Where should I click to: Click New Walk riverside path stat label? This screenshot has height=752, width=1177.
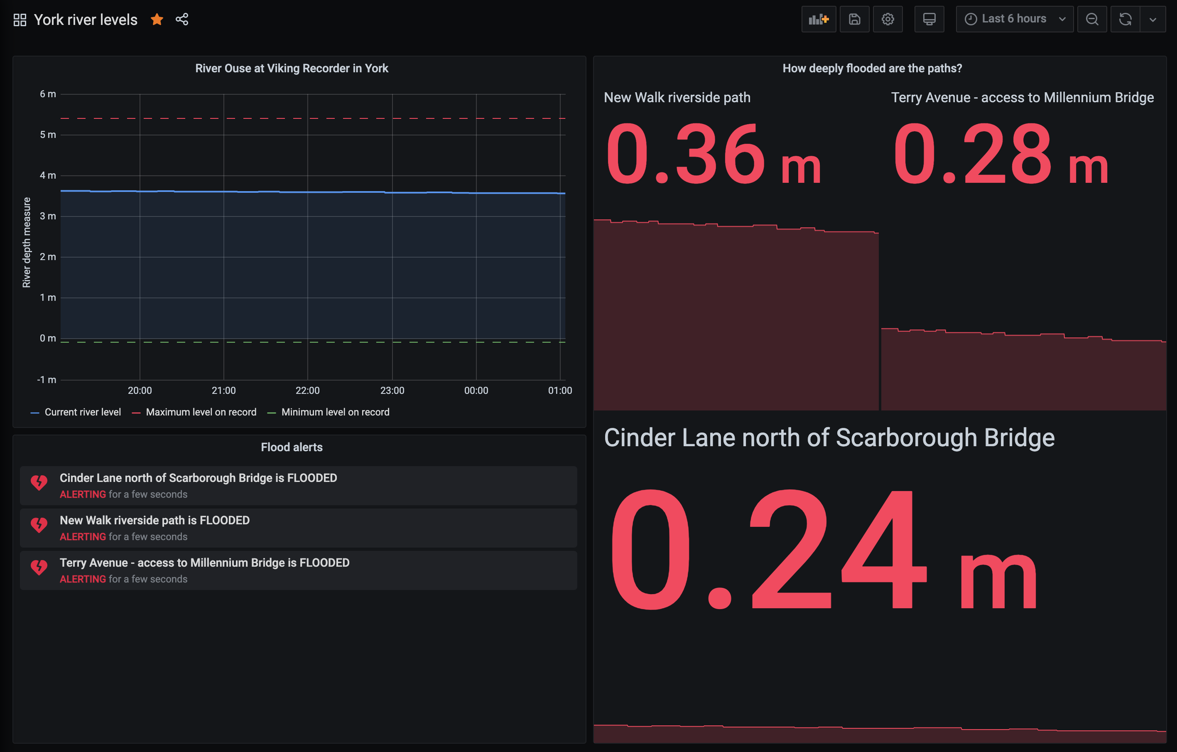677,97
